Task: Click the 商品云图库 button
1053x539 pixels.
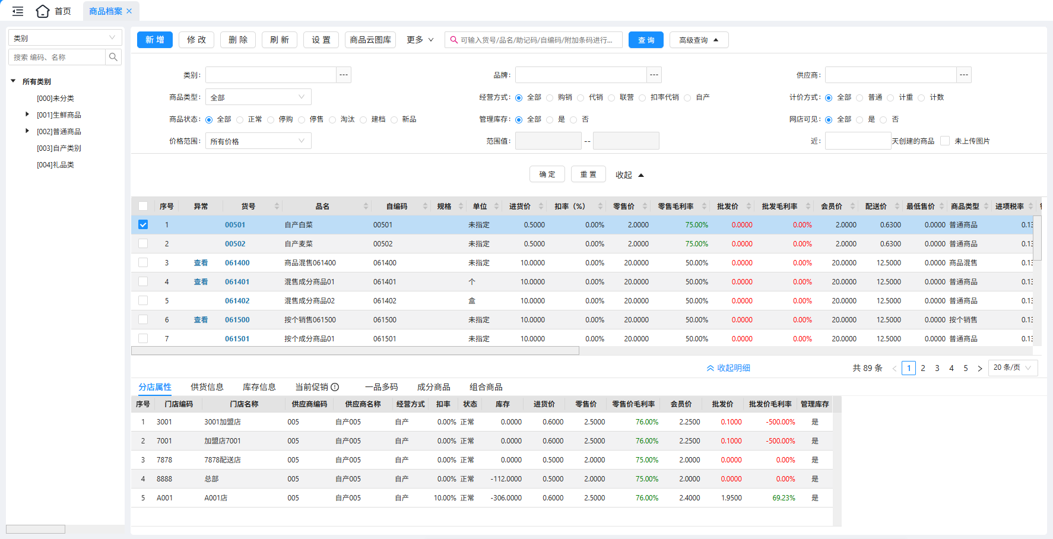Action: [370, 40]
